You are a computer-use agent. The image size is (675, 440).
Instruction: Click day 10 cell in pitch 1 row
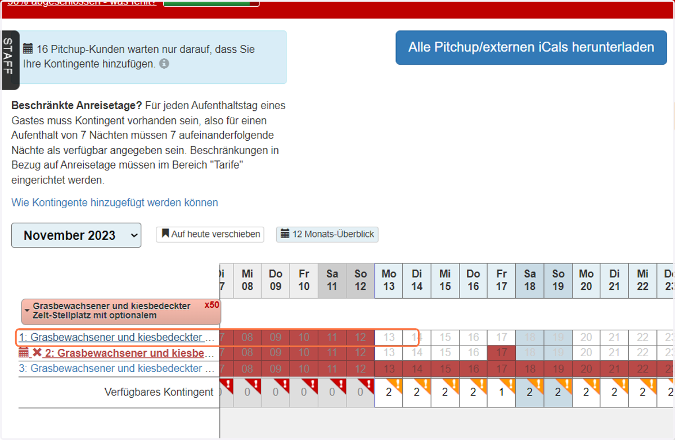click(x=304, y=338)
